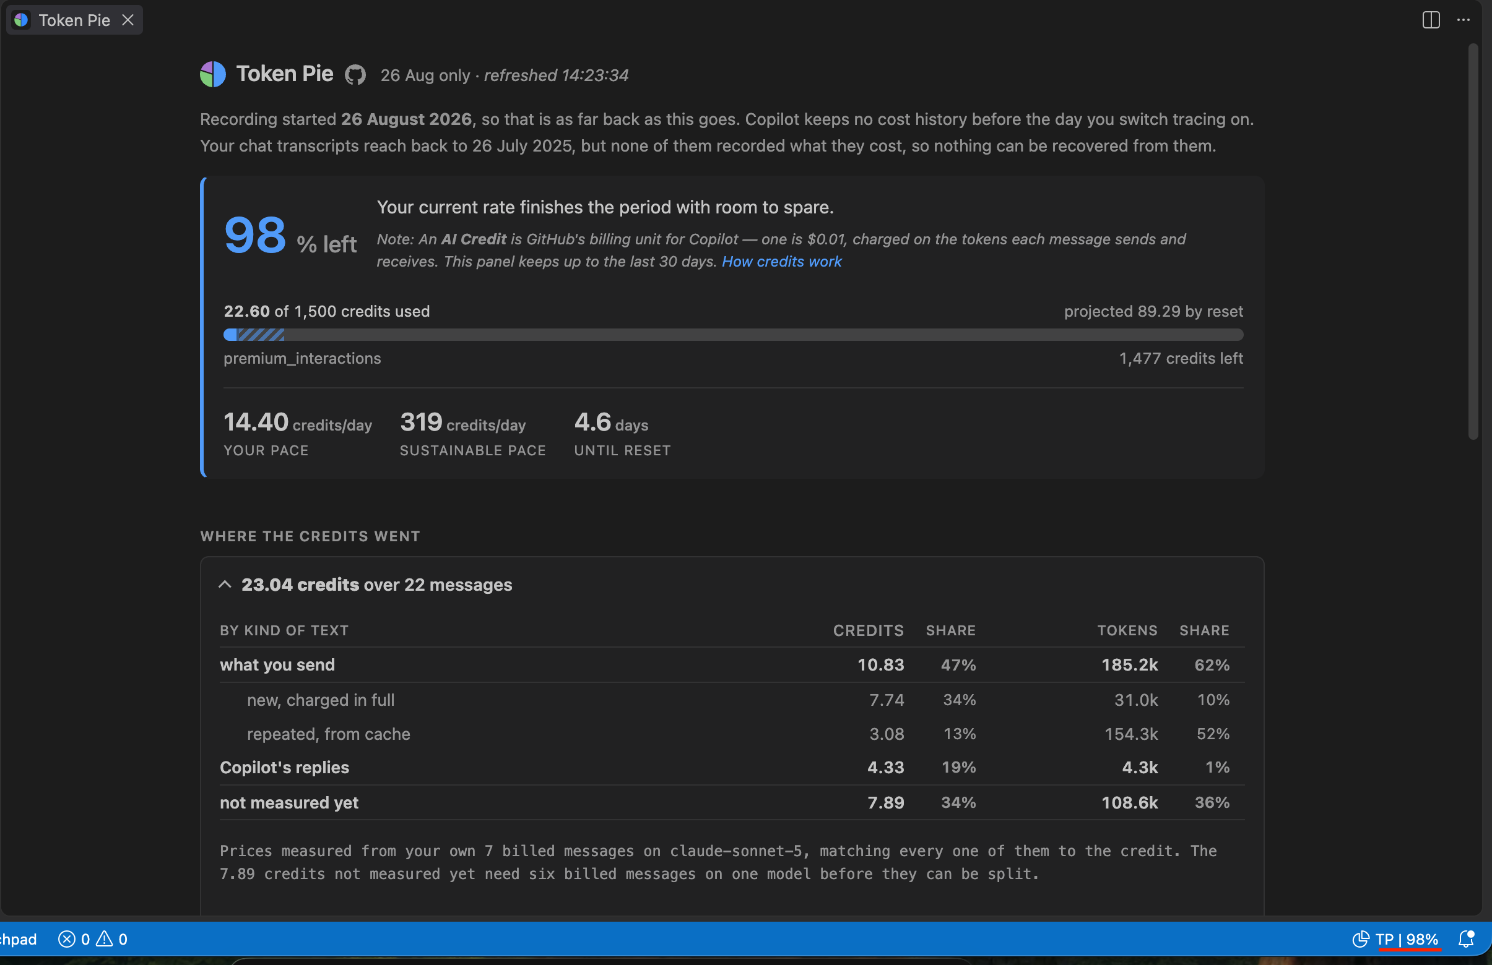Click the 185.2k tokens value
1492x965 pixels.
(1130, 664)
